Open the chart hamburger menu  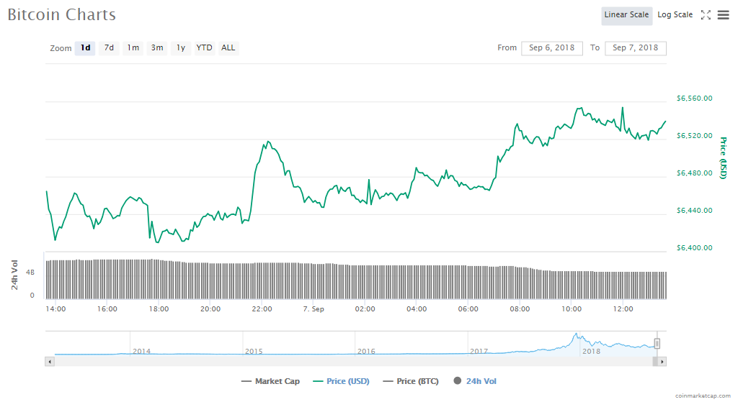(x=723, y=15)
